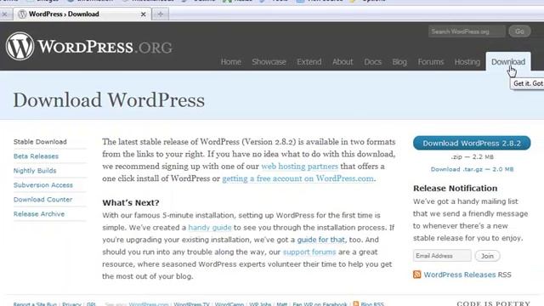Click the Download WordPress page heading
Image resolution: width=544 pixels, height=306 pixels.
point(109,100)
